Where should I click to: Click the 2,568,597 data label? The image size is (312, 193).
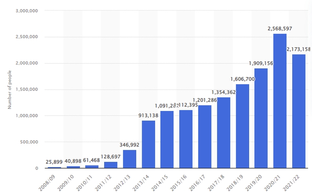tap(279, 28)
